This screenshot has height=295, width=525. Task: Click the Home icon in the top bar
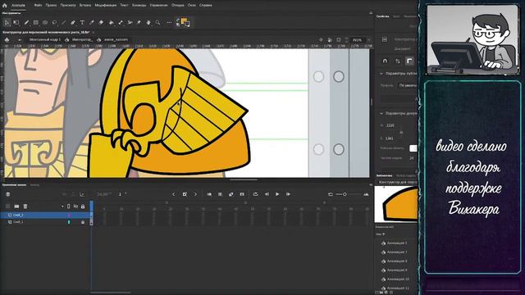[4, 6]
